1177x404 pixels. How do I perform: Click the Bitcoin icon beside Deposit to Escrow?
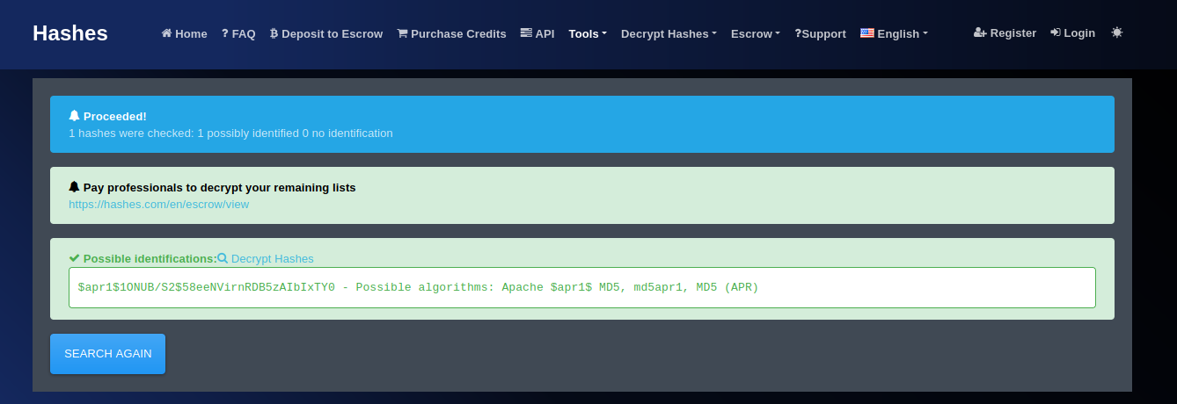274,33
